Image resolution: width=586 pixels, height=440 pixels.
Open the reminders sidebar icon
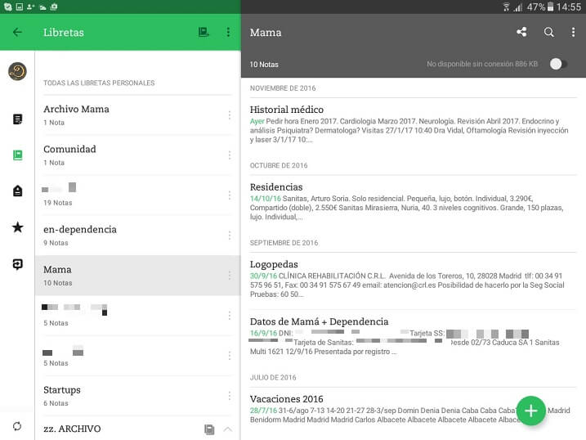click(17, 191)
